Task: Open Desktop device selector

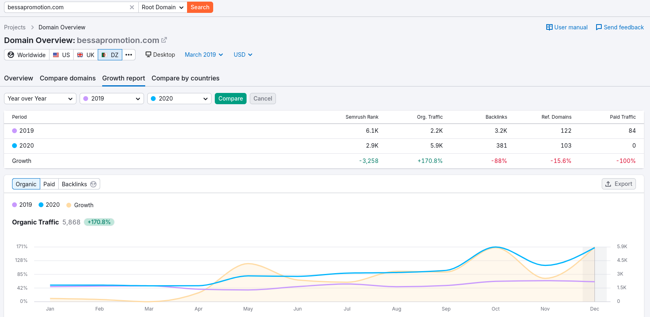Action: pyautogui.click(x=160, y=55)
